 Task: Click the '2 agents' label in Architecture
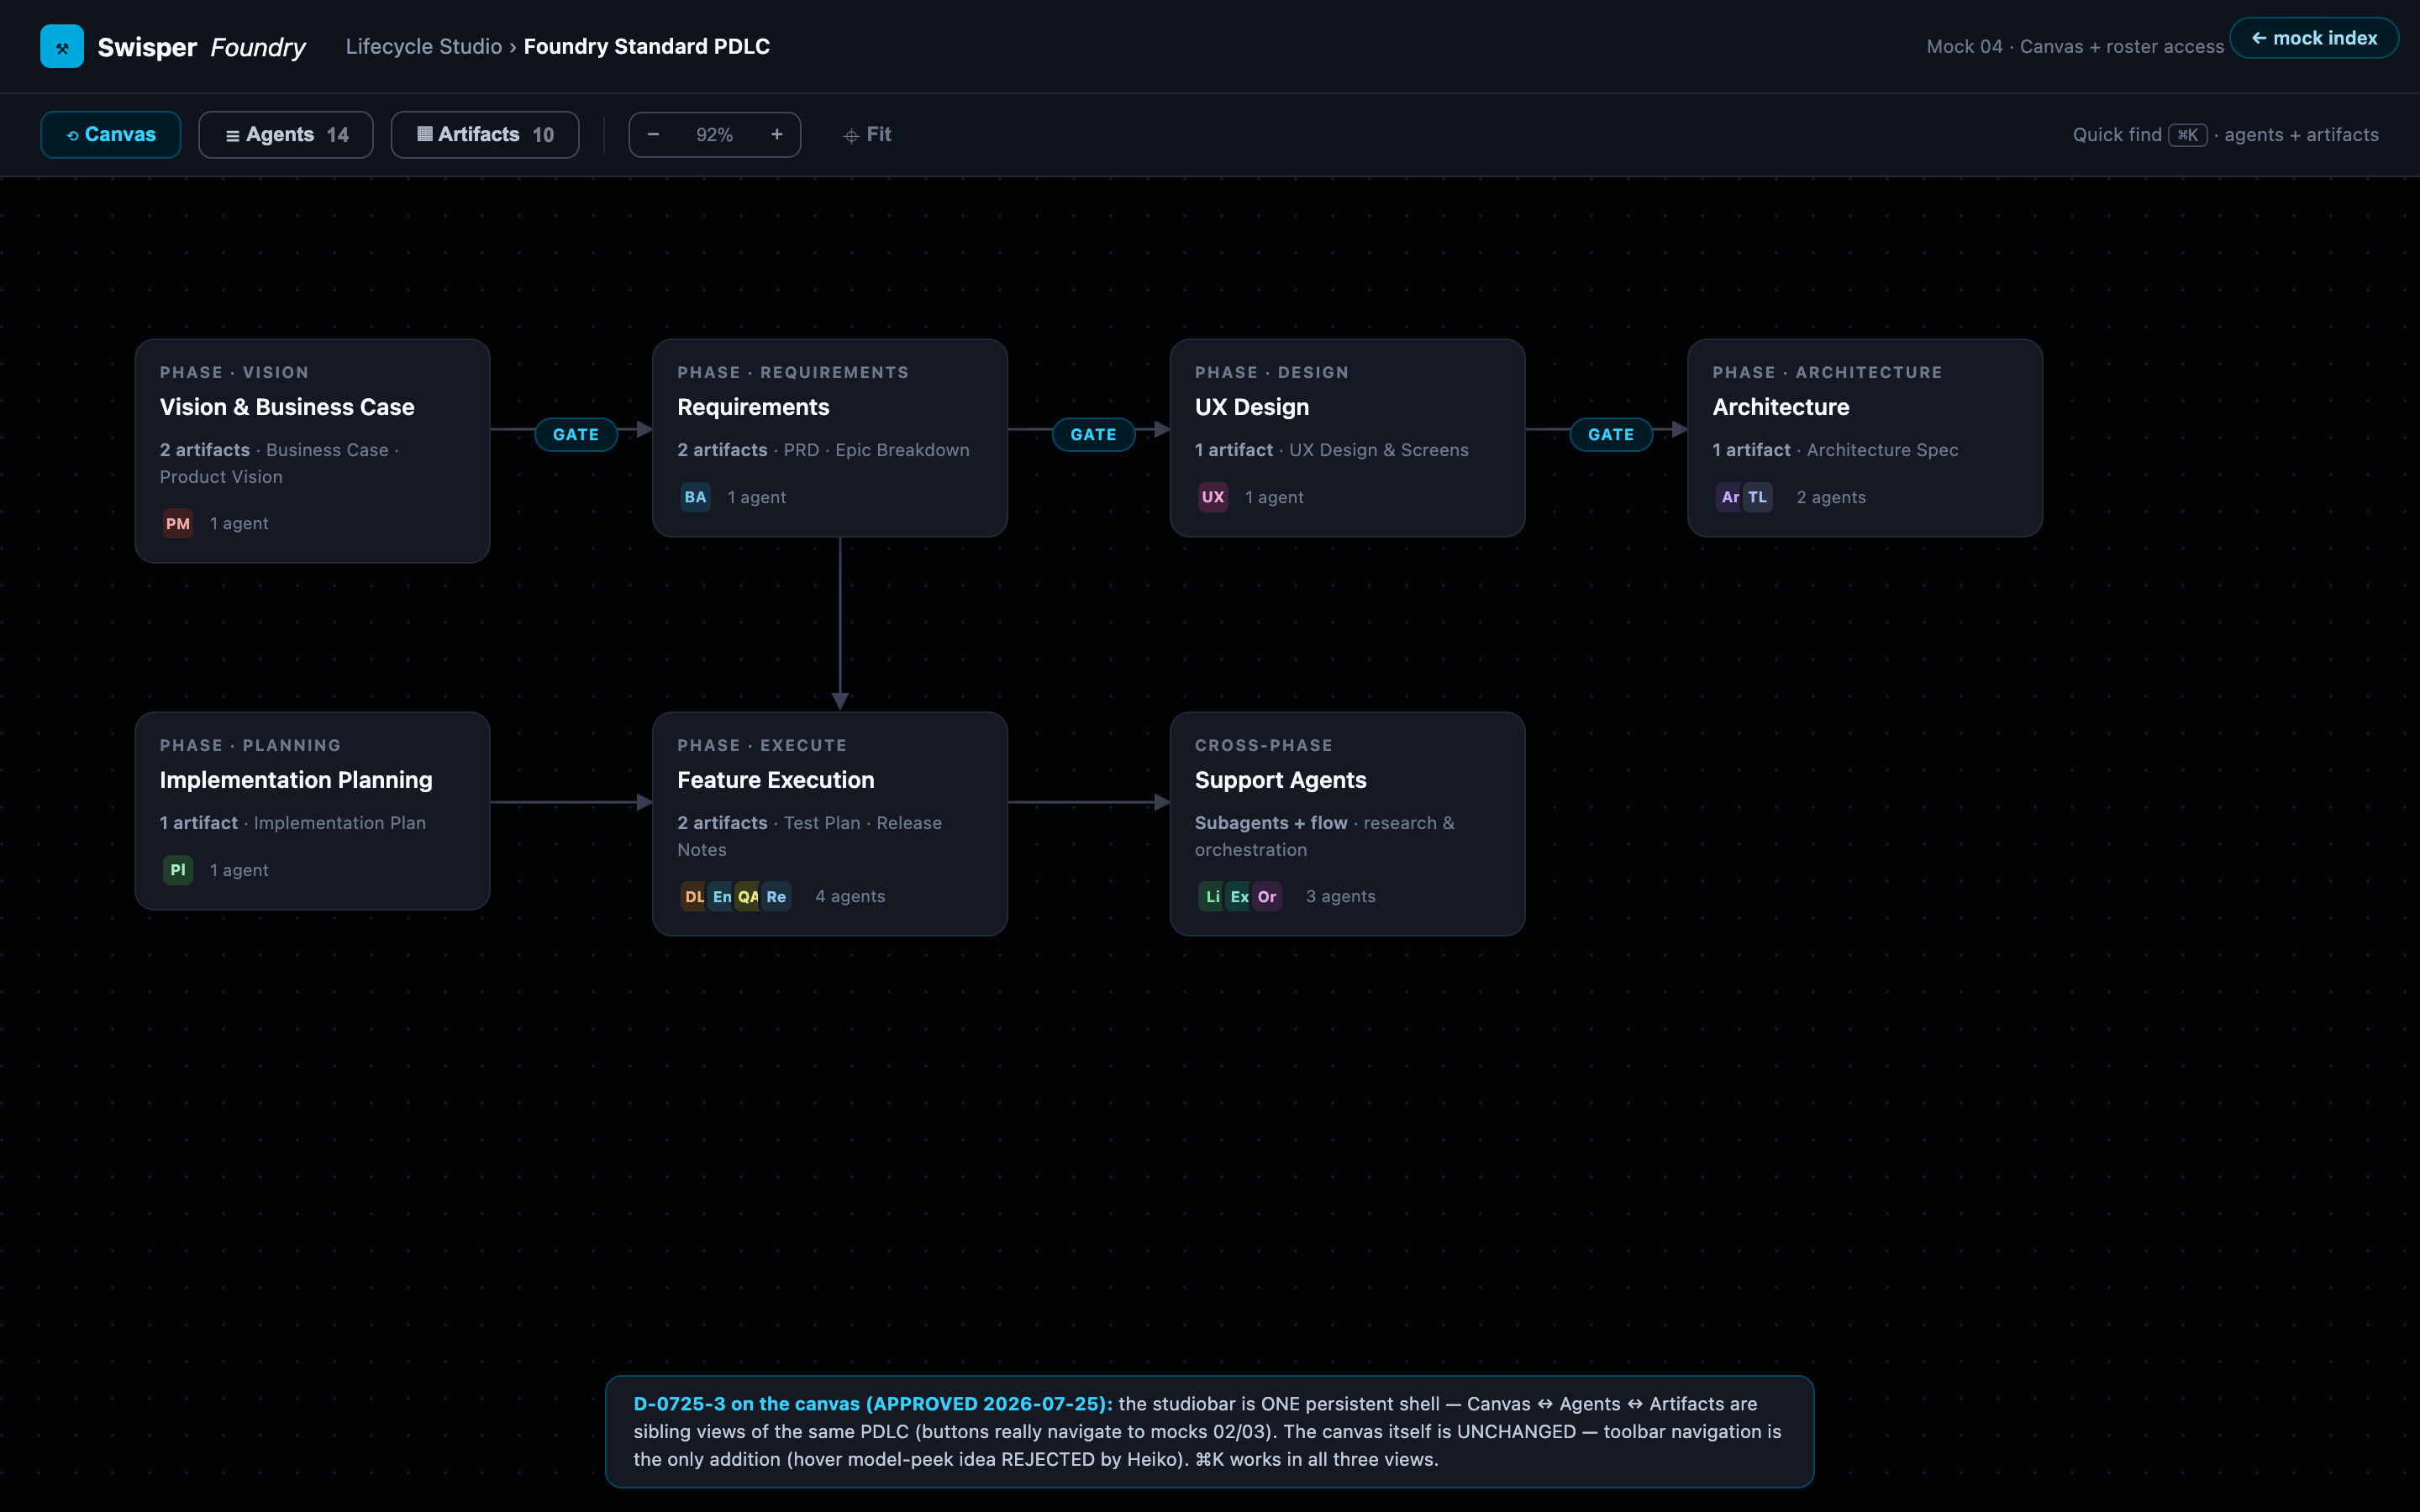1831,497
